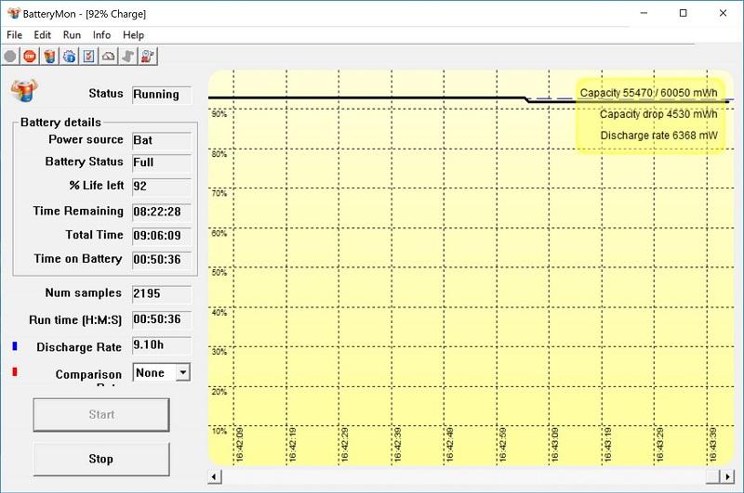Screen dimensions: 744x493
Task: Click the 'Run time (H:M:S)' label
Action: pos(75,320)
